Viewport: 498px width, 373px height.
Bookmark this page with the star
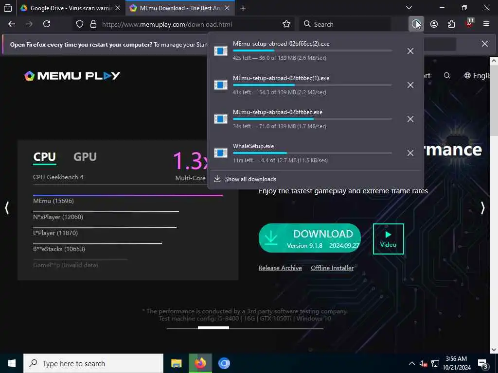click(x=286, y=24)
